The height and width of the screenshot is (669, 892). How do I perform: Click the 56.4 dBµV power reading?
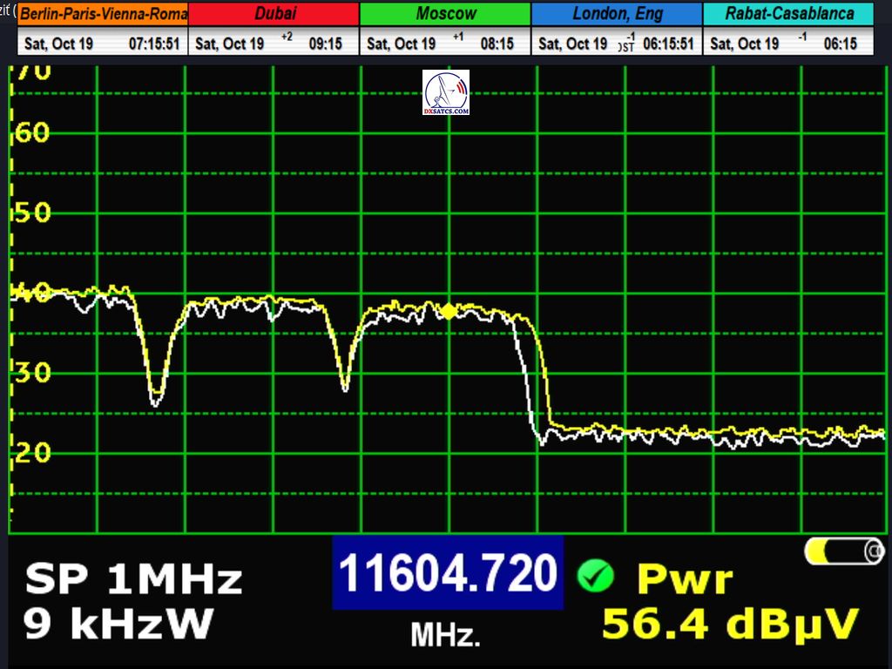pyautogui.click(x=730, y=624)
